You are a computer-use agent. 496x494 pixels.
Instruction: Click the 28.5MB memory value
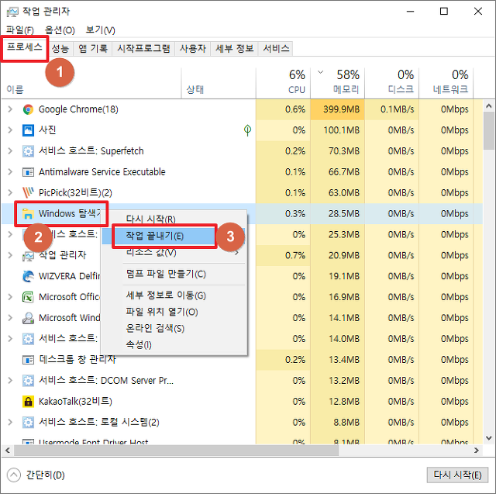344,214
